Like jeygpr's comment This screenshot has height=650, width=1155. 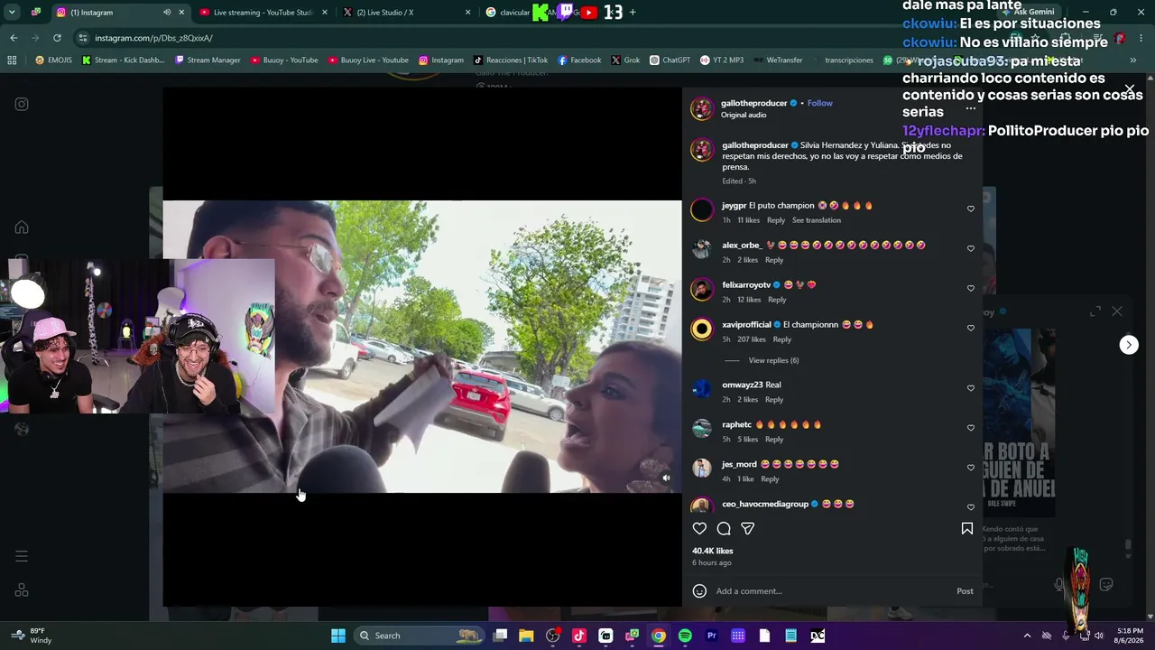(x=971, y=209)
